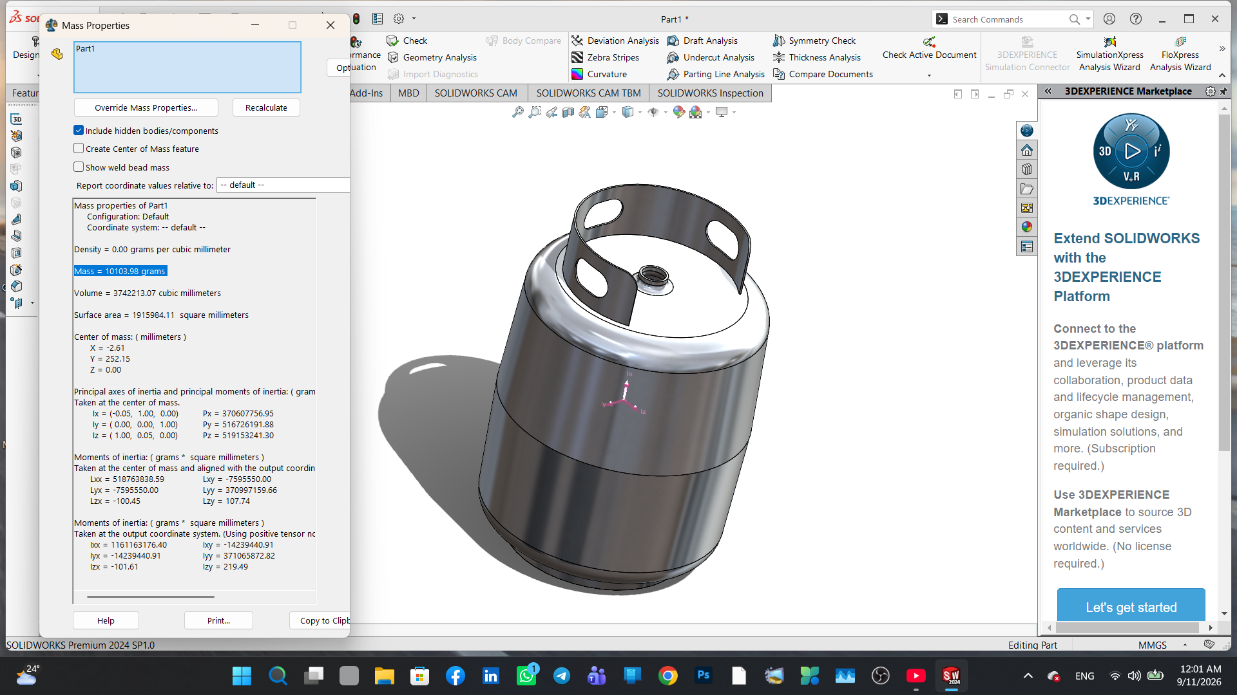Screen dimensions: 1237x695
Task: Click the horizontal scrollbar in mass results
Action: coord(151,597)
